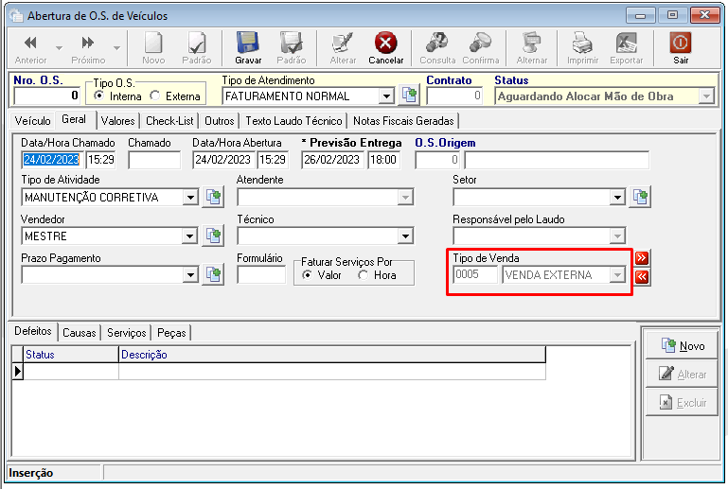Click the Alterar button in side panel
728x489 pixels.
[x=682, y=374]
